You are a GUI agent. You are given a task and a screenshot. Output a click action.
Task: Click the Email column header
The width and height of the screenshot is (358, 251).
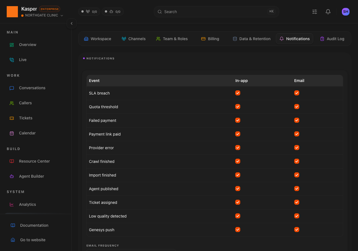[299, 81]
